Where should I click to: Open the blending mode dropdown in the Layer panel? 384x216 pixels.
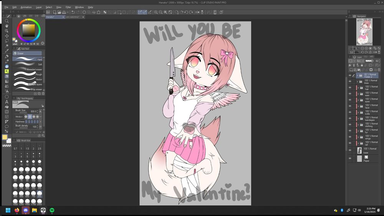click(361, 61)
